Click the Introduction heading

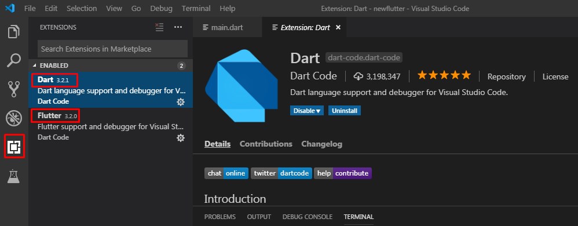pyautogui.click(x=235, y=199)
